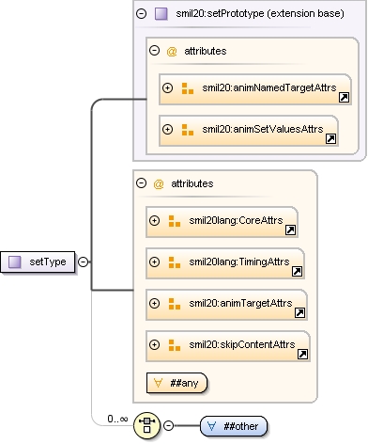Screen dimensions: 368x444
Task: Click attribute group icon of CoreAttrs
Action: pos(175,221)
